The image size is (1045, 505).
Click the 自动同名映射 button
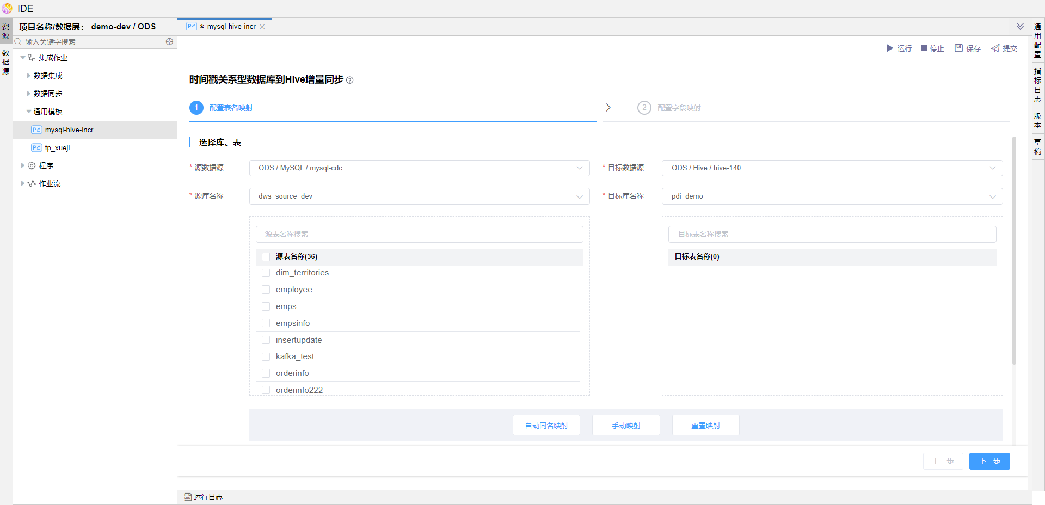click(x=546, y=426)
